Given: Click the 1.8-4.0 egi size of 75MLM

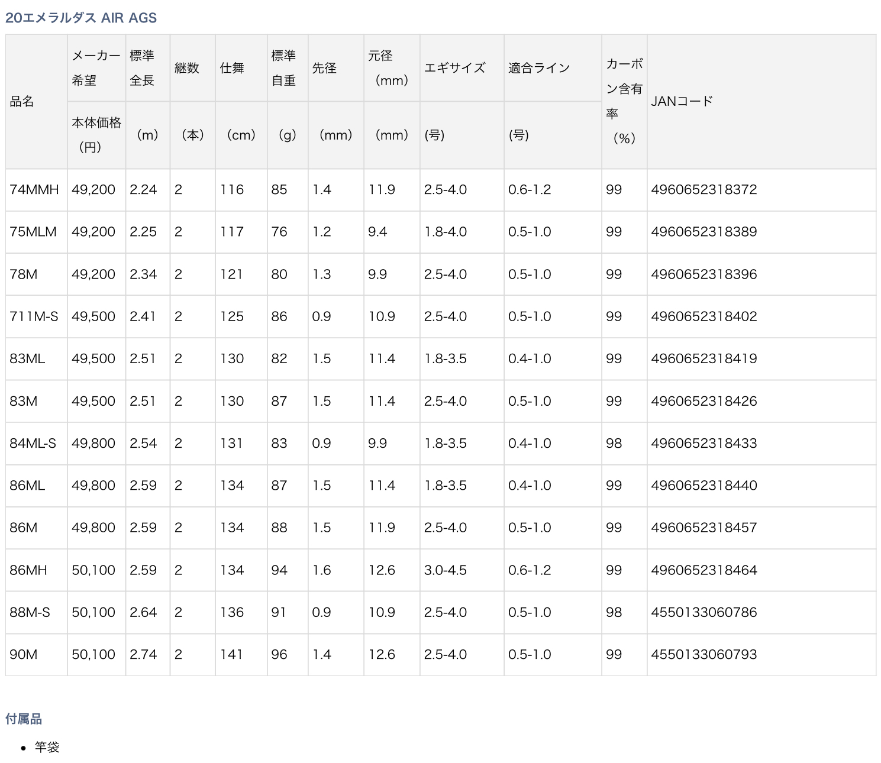Looking at the screenshot, I should click(446, 232).
